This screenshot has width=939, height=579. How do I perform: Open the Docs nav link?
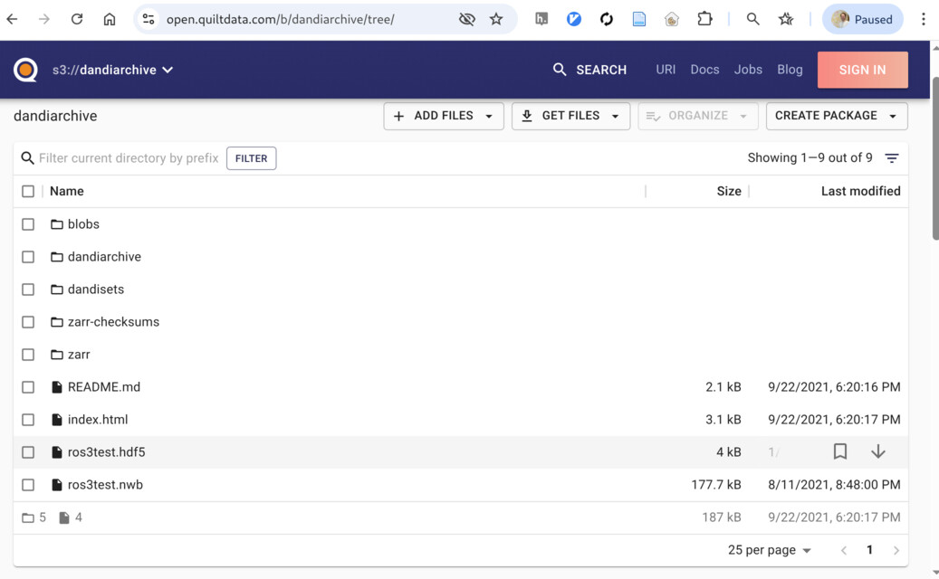[x=704, y=70]
